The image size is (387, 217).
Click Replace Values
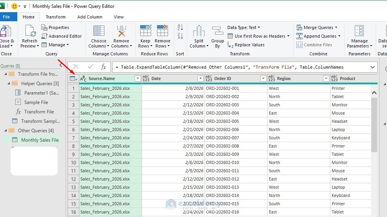(x=246, y=45)
